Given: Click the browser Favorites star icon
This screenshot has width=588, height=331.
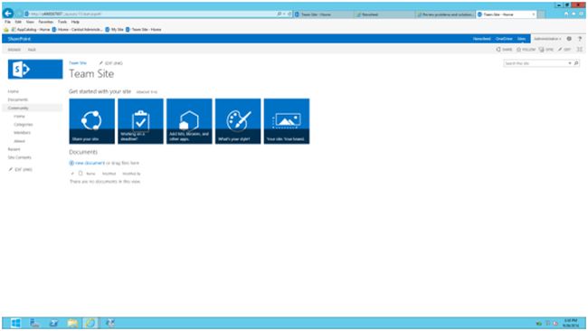Looking at the screenshot, I should (574, 14).
